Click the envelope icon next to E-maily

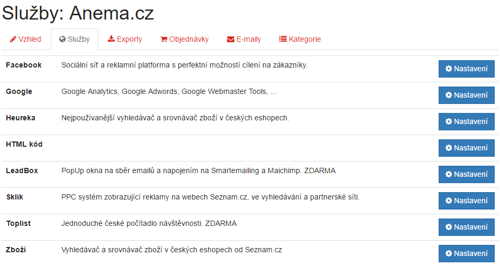231,39
